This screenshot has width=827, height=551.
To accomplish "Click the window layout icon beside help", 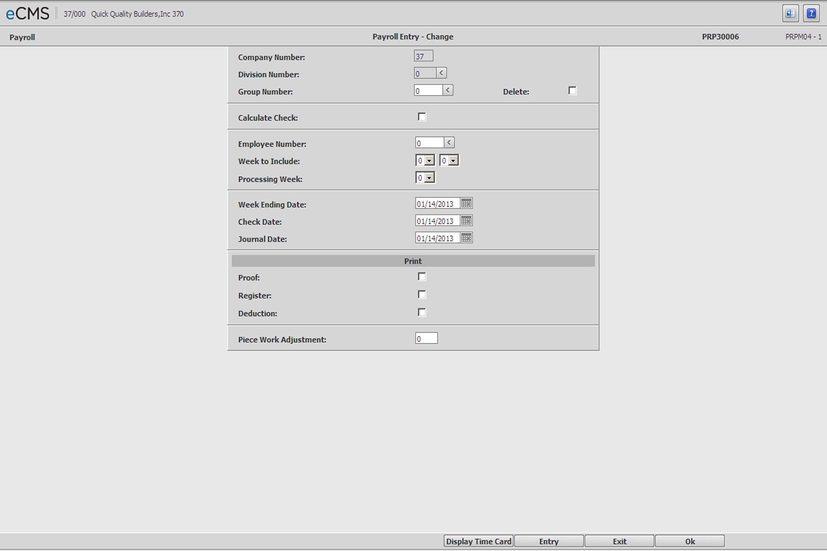I will click(790, 13).
